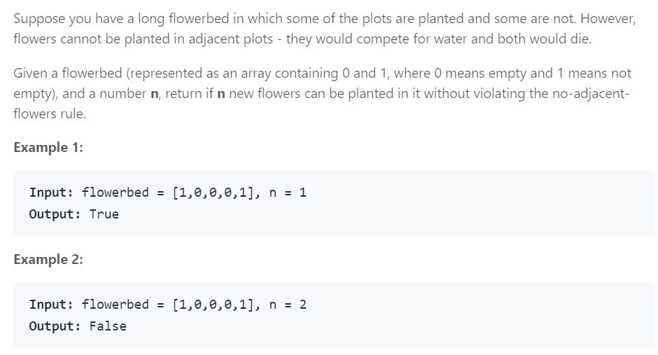Select the True output value
Image resolution: width=658 pixels, height=355 pixels.
(104, 214)
